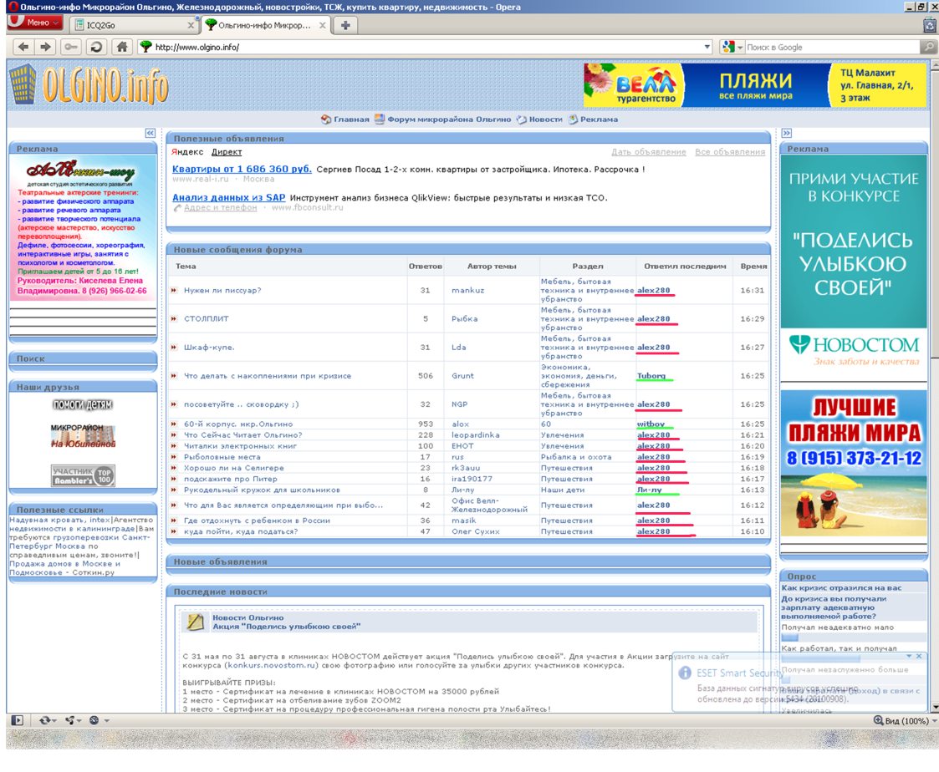Open Квартиры от 1 686 360 руб. ad

(x=242, y=169)
